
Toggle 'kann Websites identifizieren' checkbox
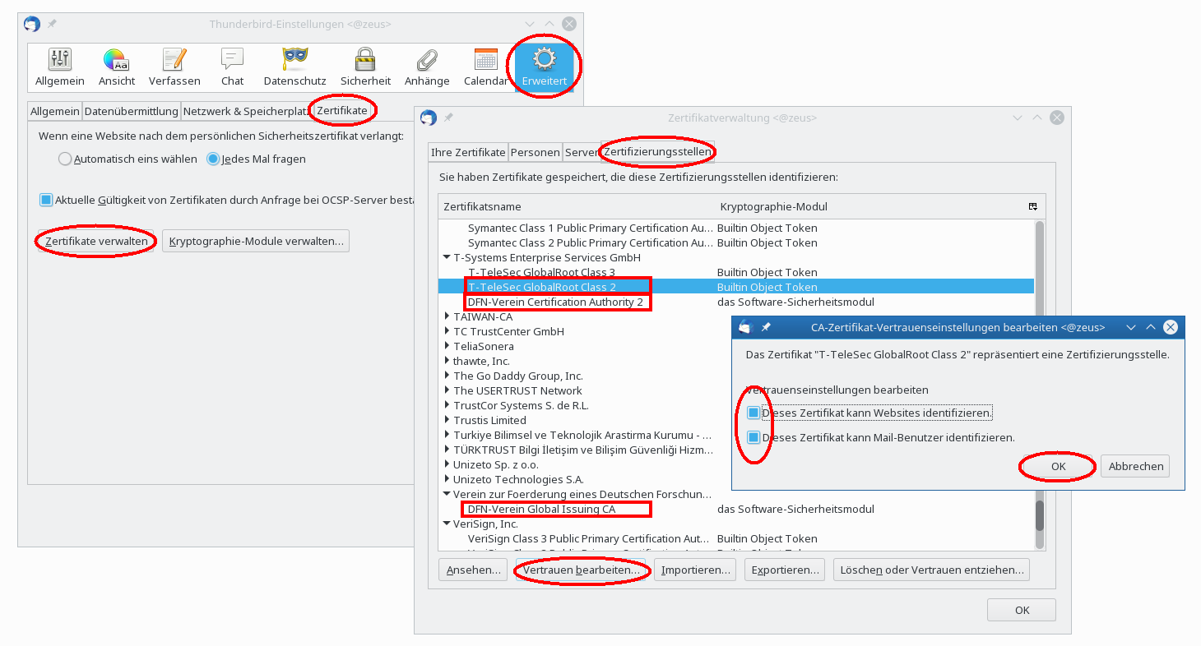tap(754, 413)
